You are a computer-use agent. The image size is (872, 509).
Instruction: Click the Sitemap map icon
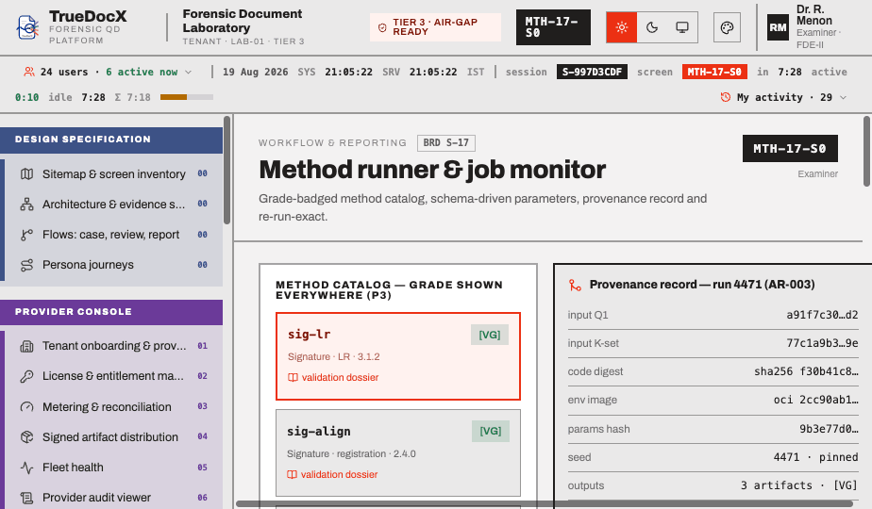pyautogui.click(x=26, y=174)
